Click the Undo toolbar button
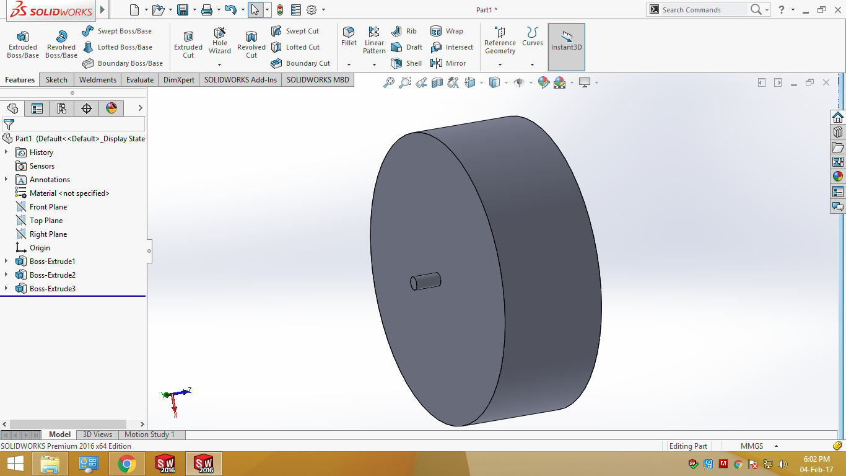846x476 pixels. point(230,10)
